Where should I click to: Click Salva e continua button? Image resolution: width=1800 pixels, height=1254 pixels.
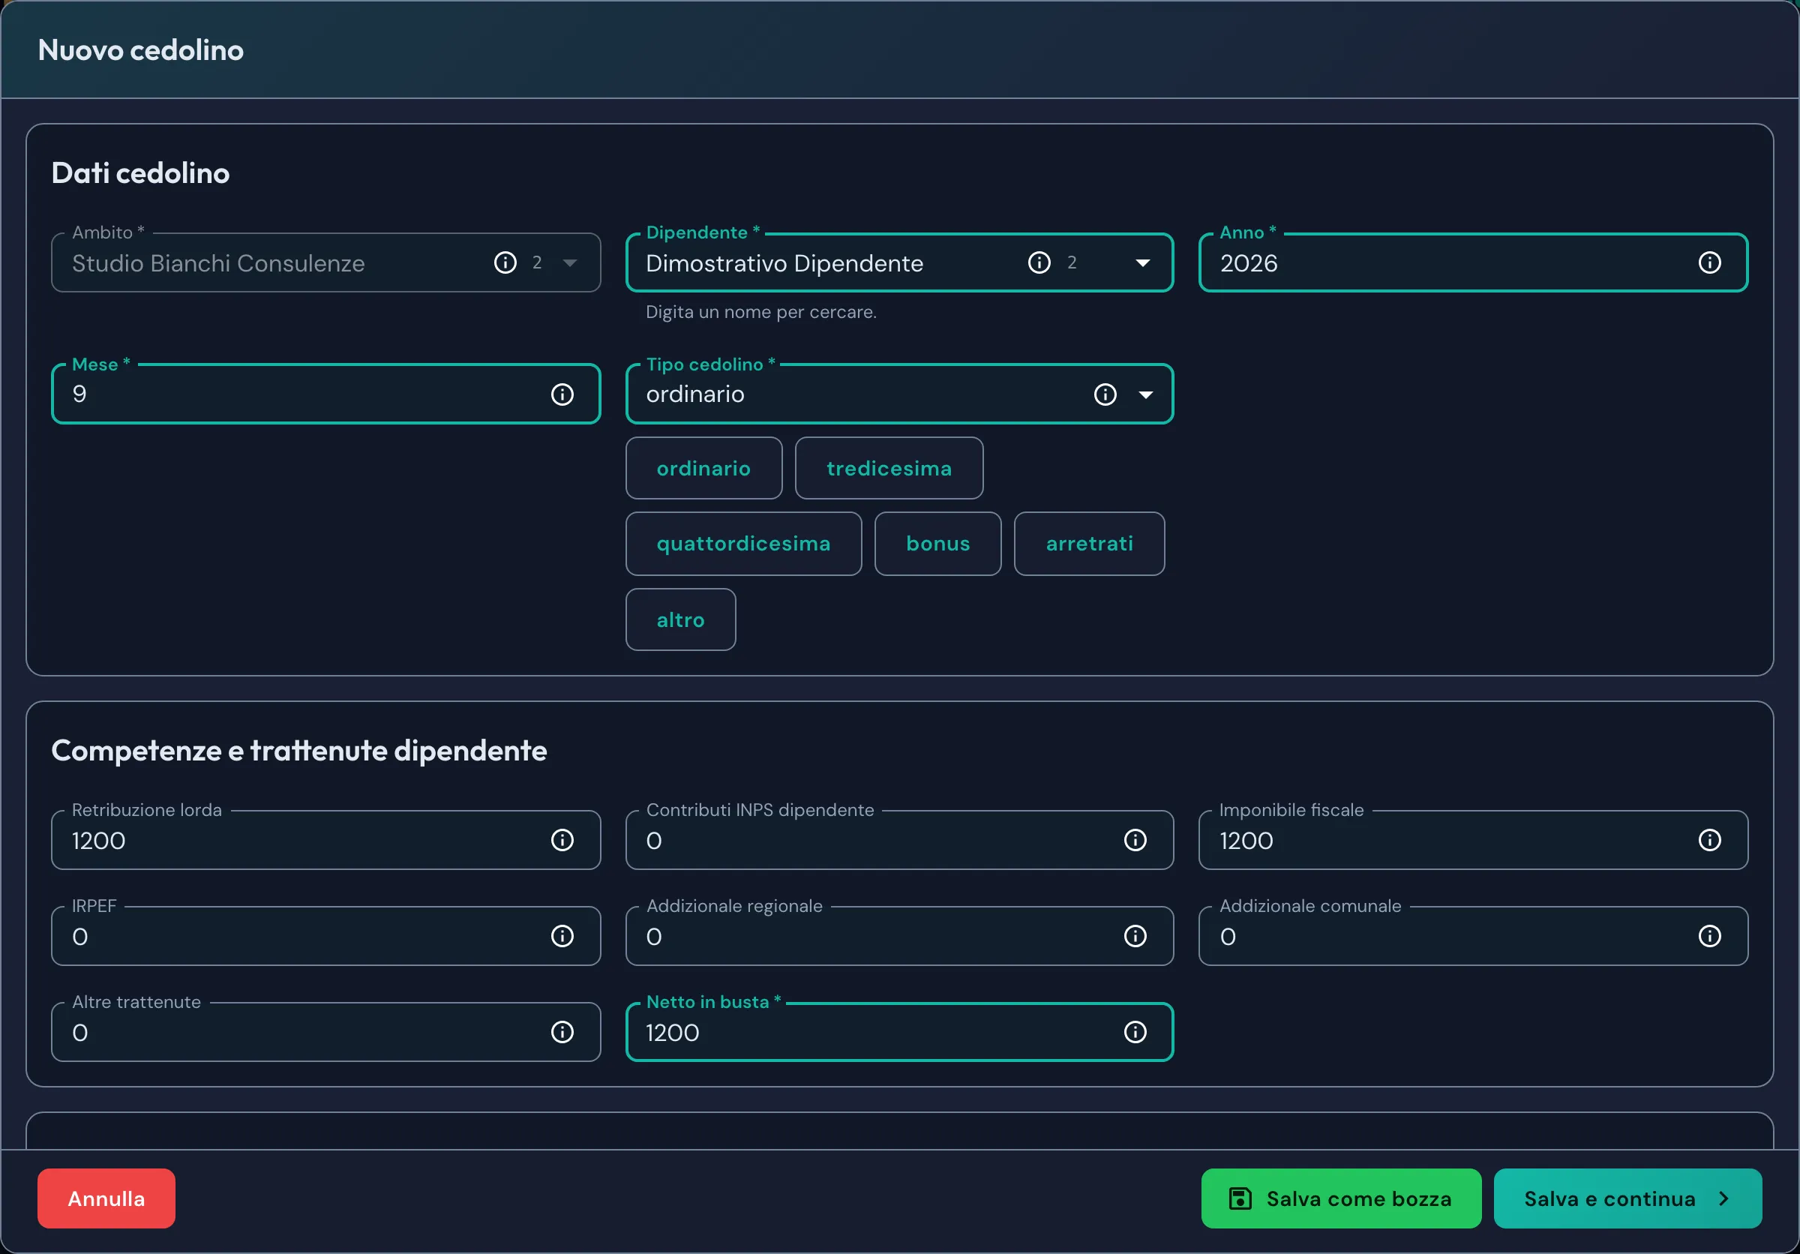(1627, 1198)
